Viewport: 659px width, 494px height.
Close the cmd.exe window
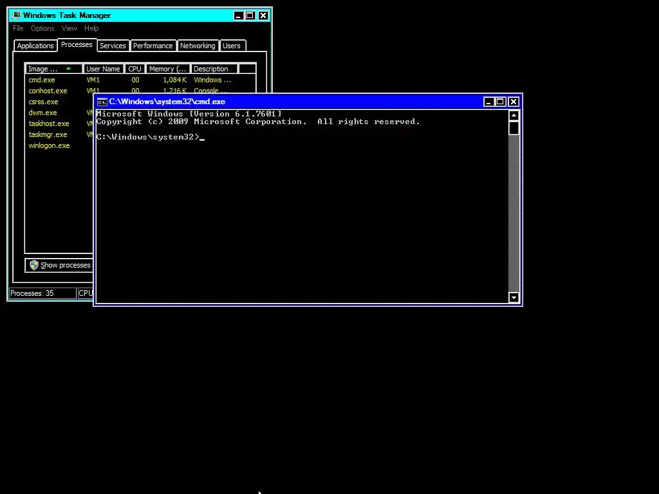pos(513,102)
